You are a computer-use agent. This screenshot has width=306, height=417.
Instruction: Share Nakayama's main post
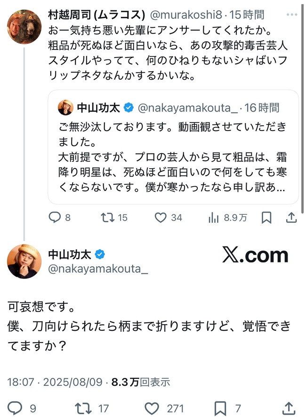pyautogui.click(x=290, y=407)
